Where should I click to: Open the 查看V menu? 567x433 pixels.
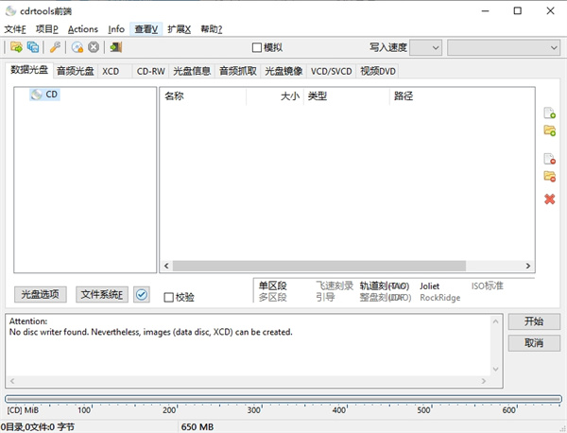coord(146,29)
